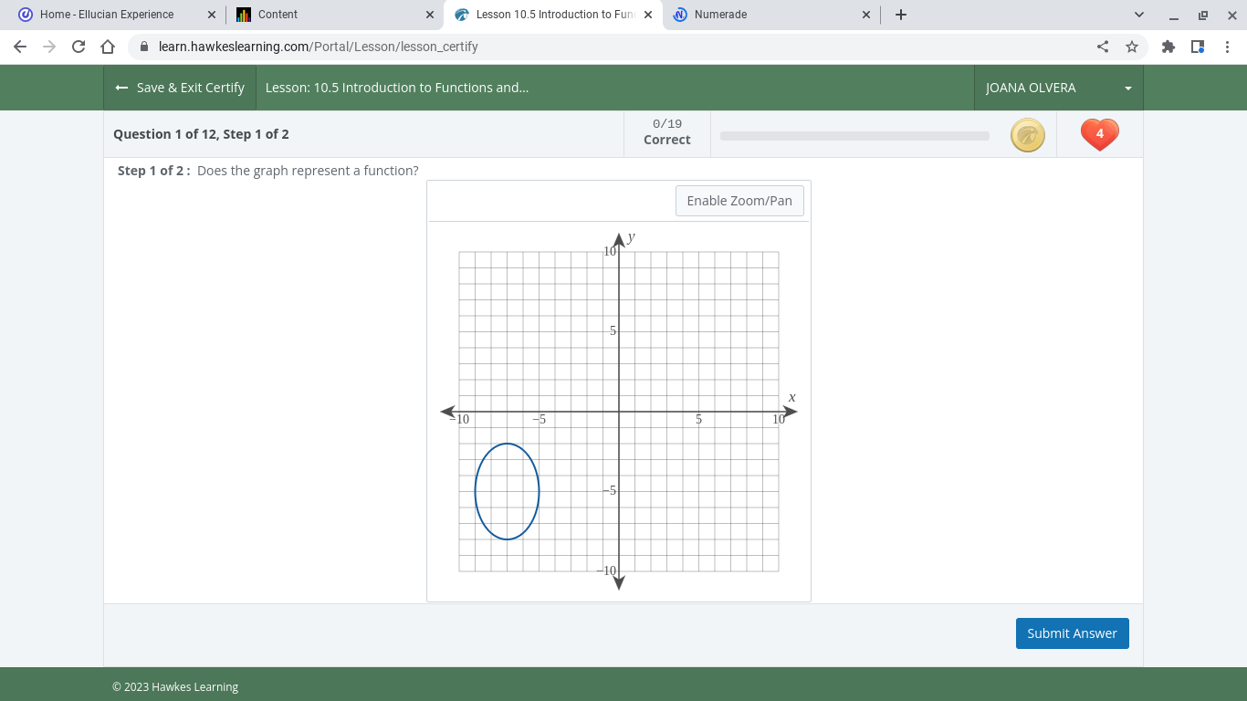Click the course progress bar
This screenshot has width=1247, height=701.
[854, 134]
